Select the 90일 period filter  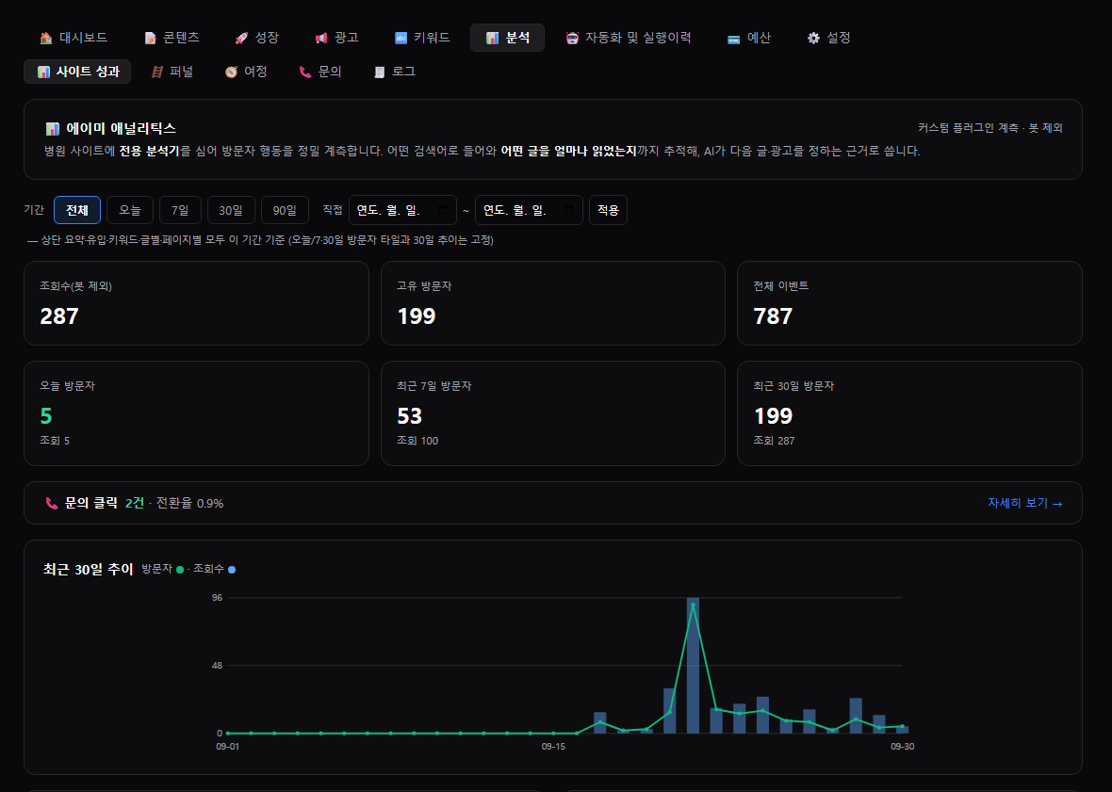pos(286,210)
